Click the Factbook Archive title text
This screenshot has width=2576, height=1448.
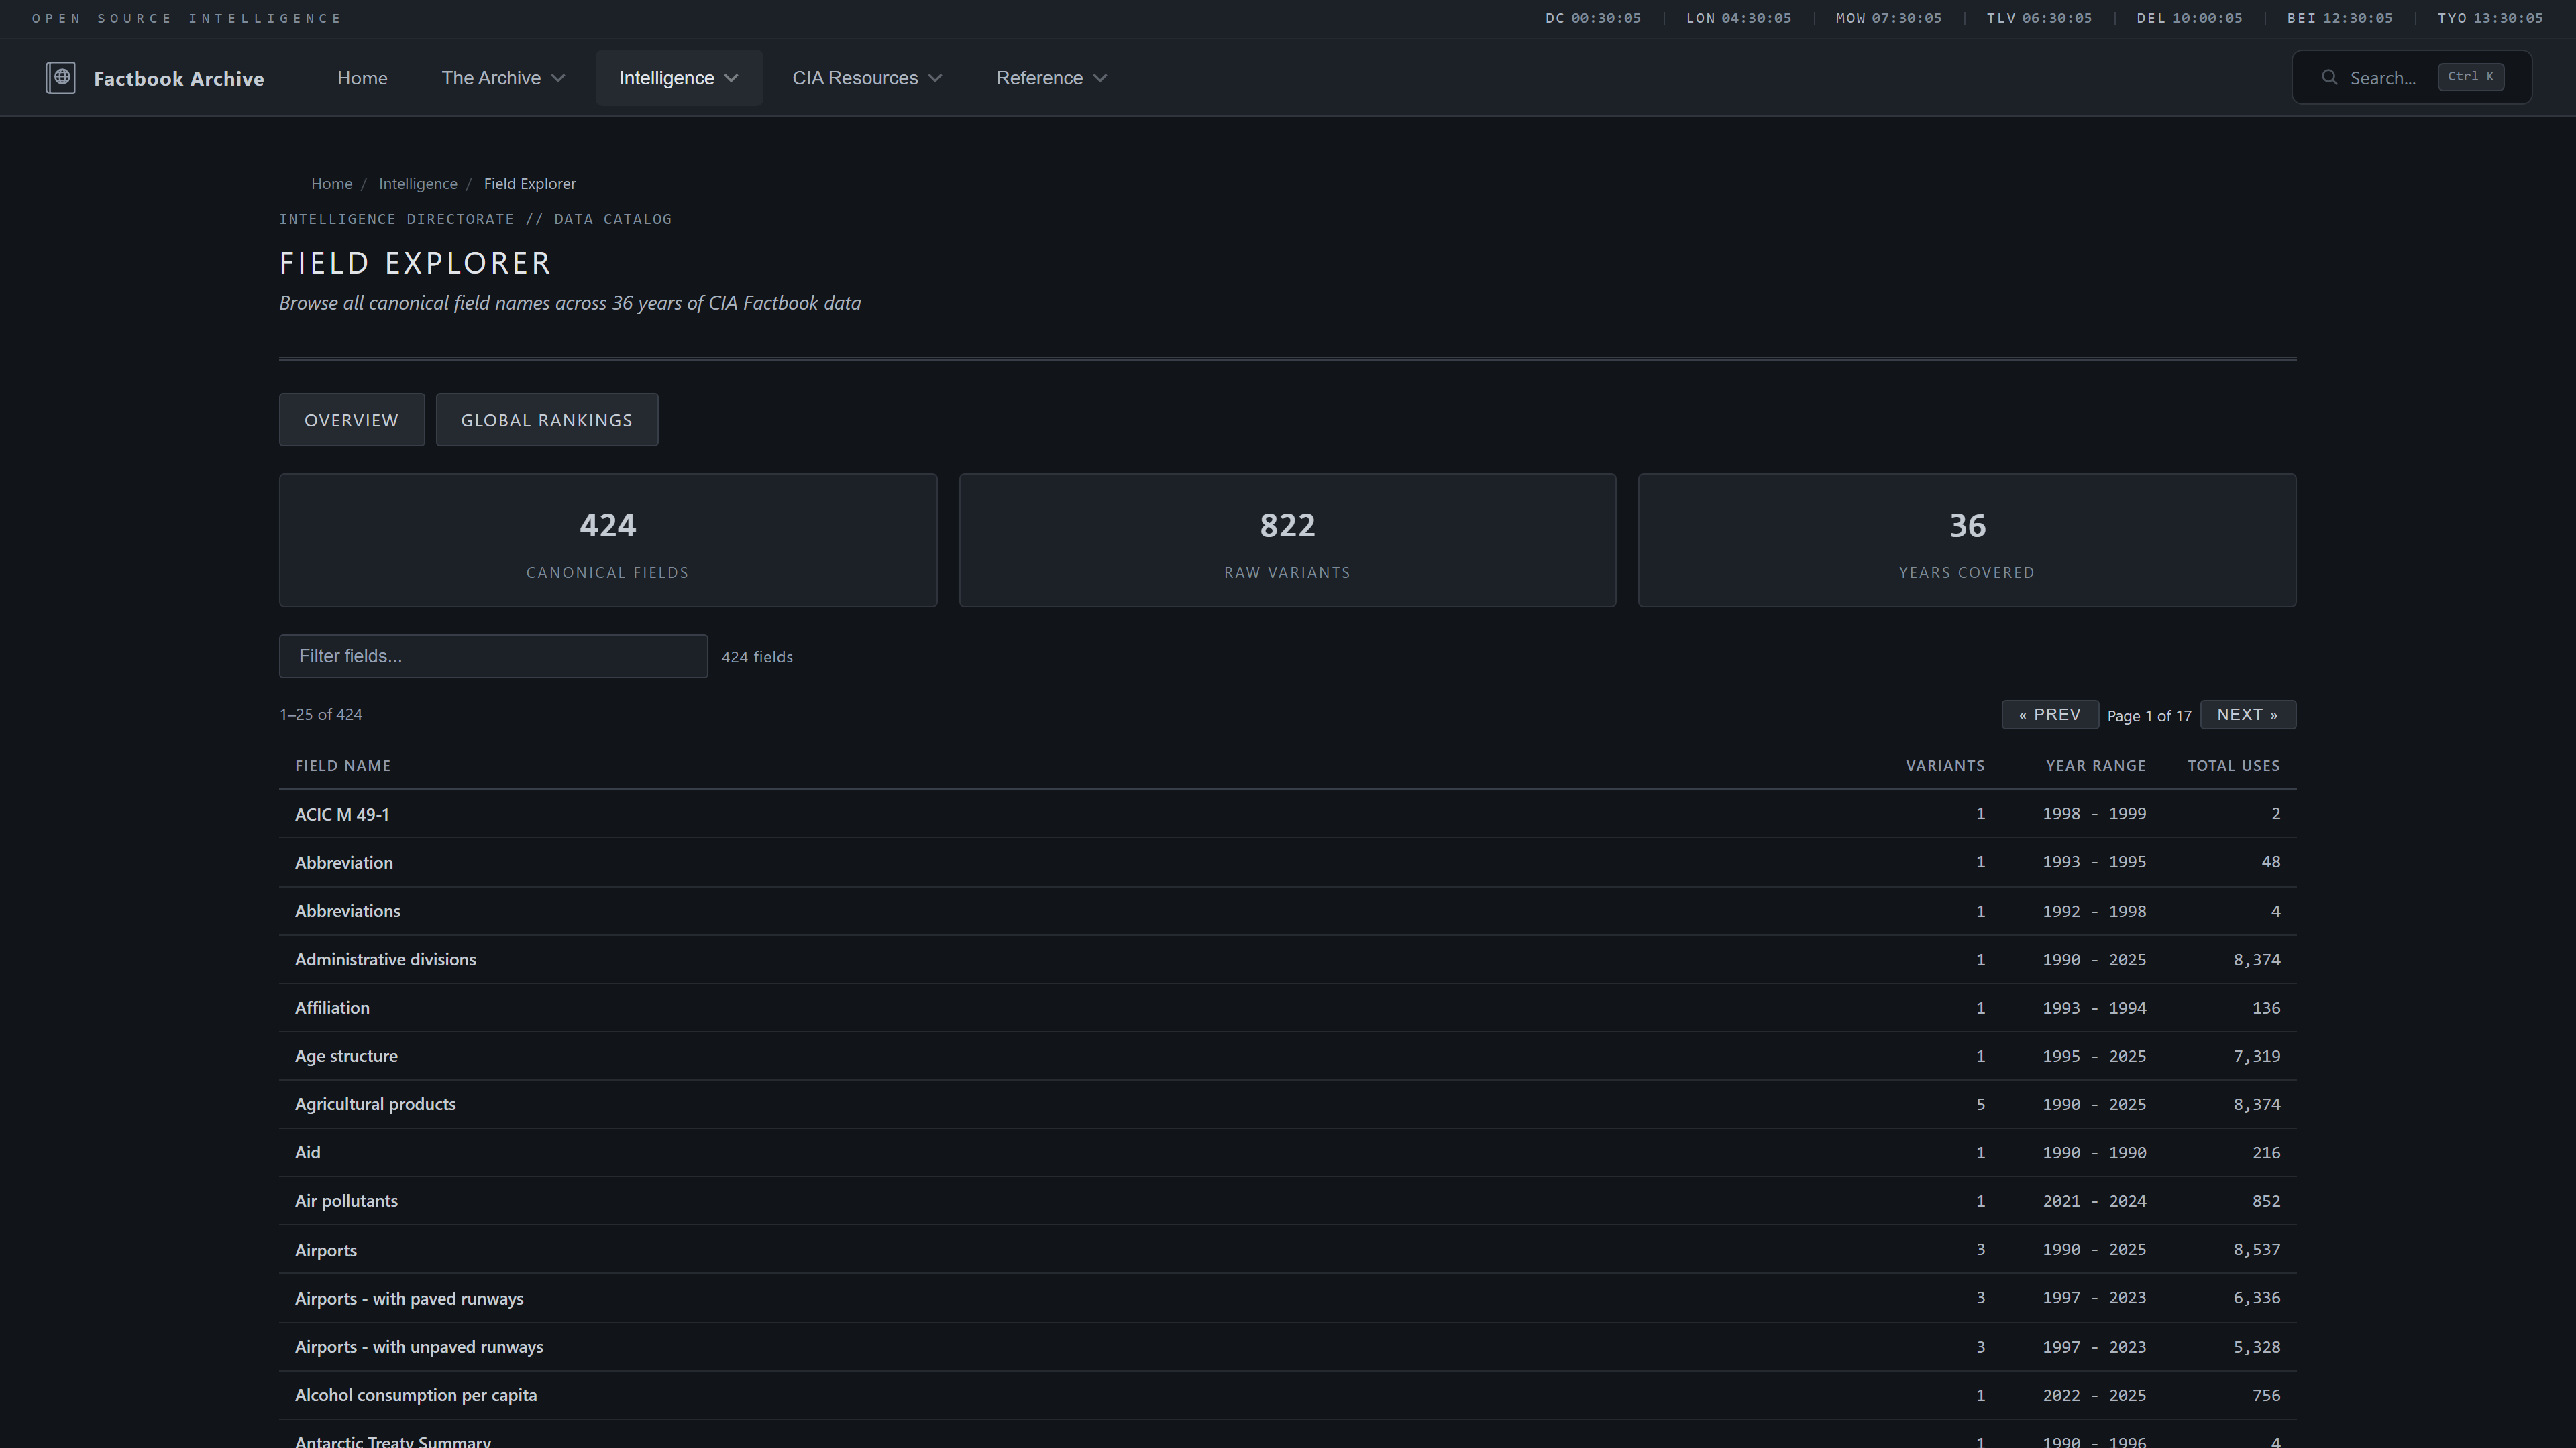pos(179,79)
